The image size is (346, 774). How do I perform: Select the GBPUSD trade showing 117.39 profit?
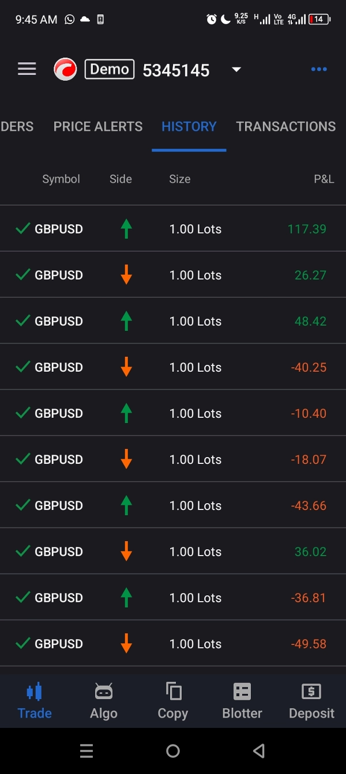click(x=173, y=228)
